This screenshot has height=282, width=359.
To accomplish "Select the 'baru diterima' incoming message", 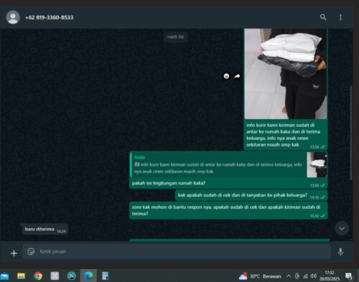I will click(45, 229).
